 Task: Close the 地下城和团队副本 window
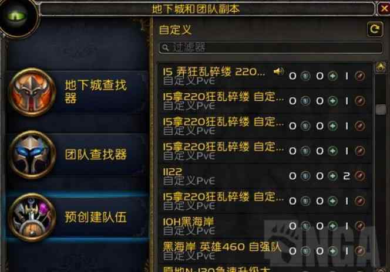coord(384,9)
